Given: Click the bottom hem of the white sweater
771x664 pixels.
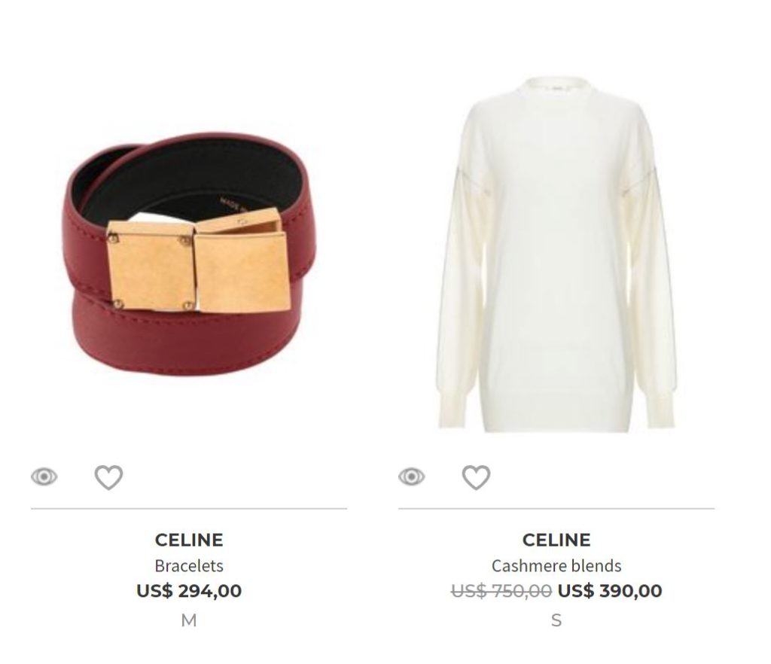Looking at the screenshot, I should coord(556,420).
